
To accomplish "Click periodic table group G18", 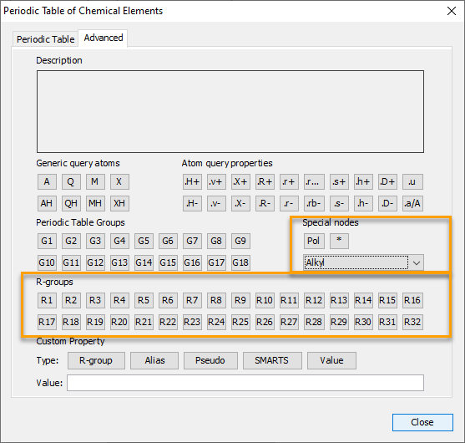I will [x=240, y=262].
